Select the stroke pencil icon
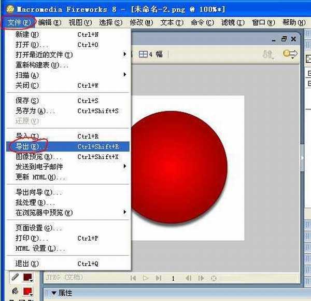 [x=15, y=277]
